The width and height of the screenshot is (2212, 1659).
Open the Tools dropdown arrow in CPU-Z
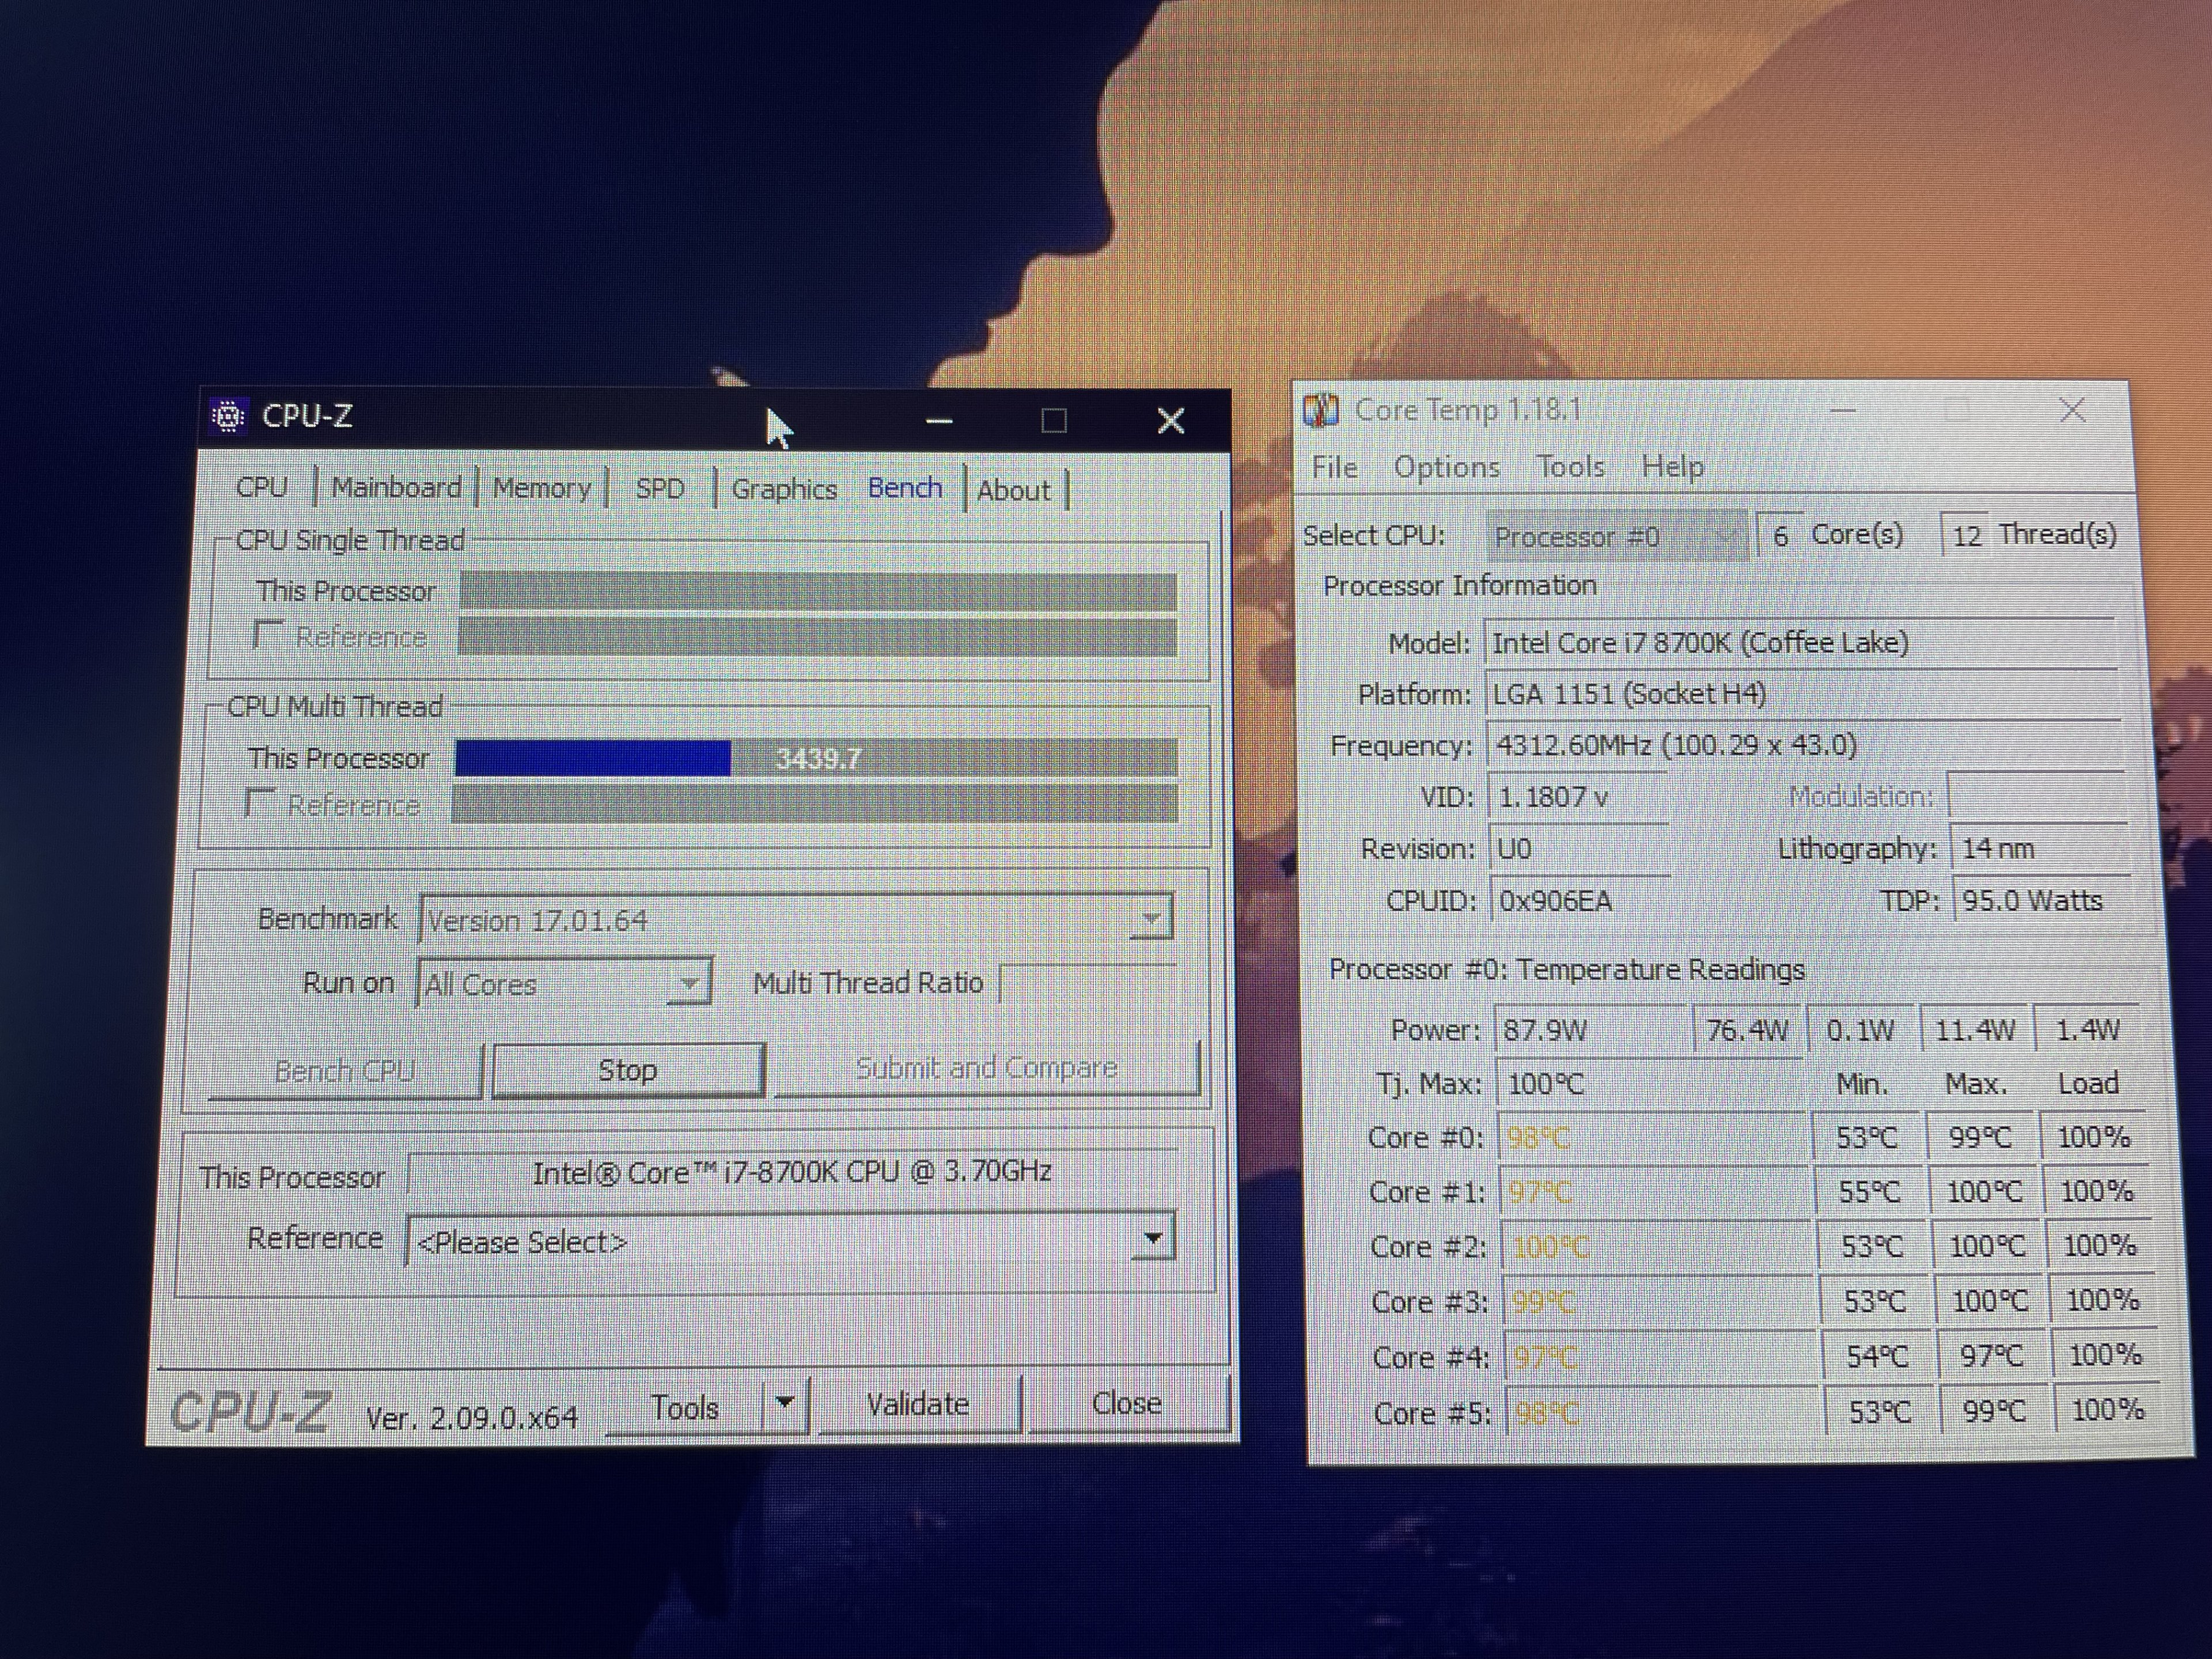785,1404
